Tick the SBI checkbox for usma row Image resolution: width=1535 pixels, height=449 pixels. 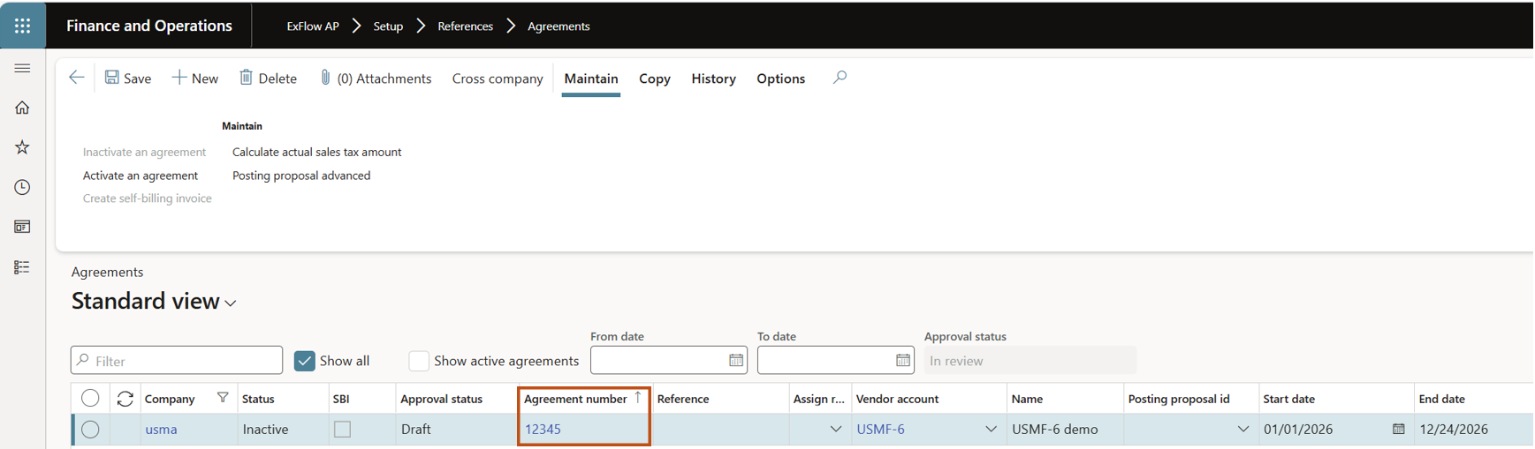tap(343, 430)
